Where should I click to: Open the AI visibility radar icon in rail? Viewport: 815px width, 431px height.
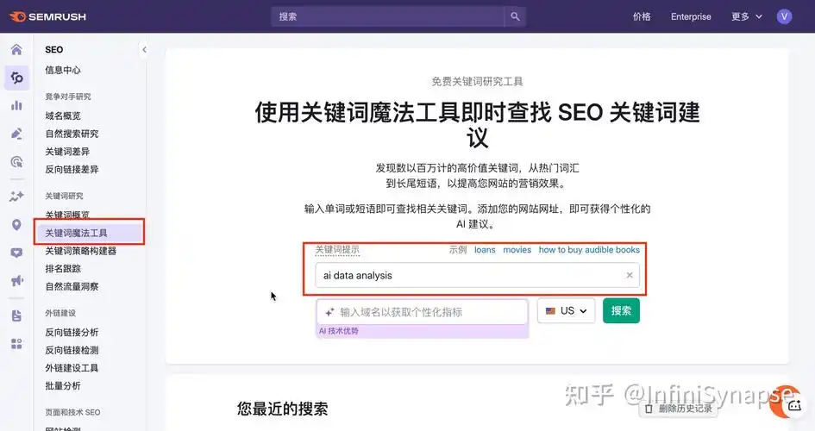point(16,162)
